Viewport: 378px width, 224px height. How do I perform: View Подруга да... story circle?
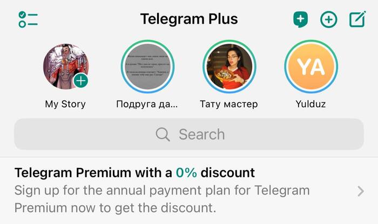147,67
